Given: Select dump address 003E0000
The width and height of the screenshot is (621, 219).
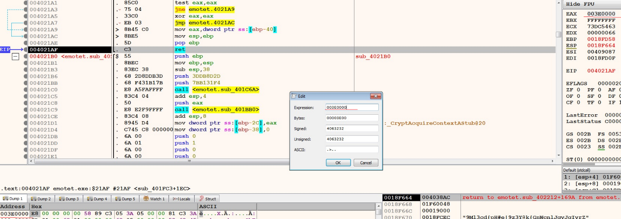Looking at the screenshot, I should click(14, 214).
